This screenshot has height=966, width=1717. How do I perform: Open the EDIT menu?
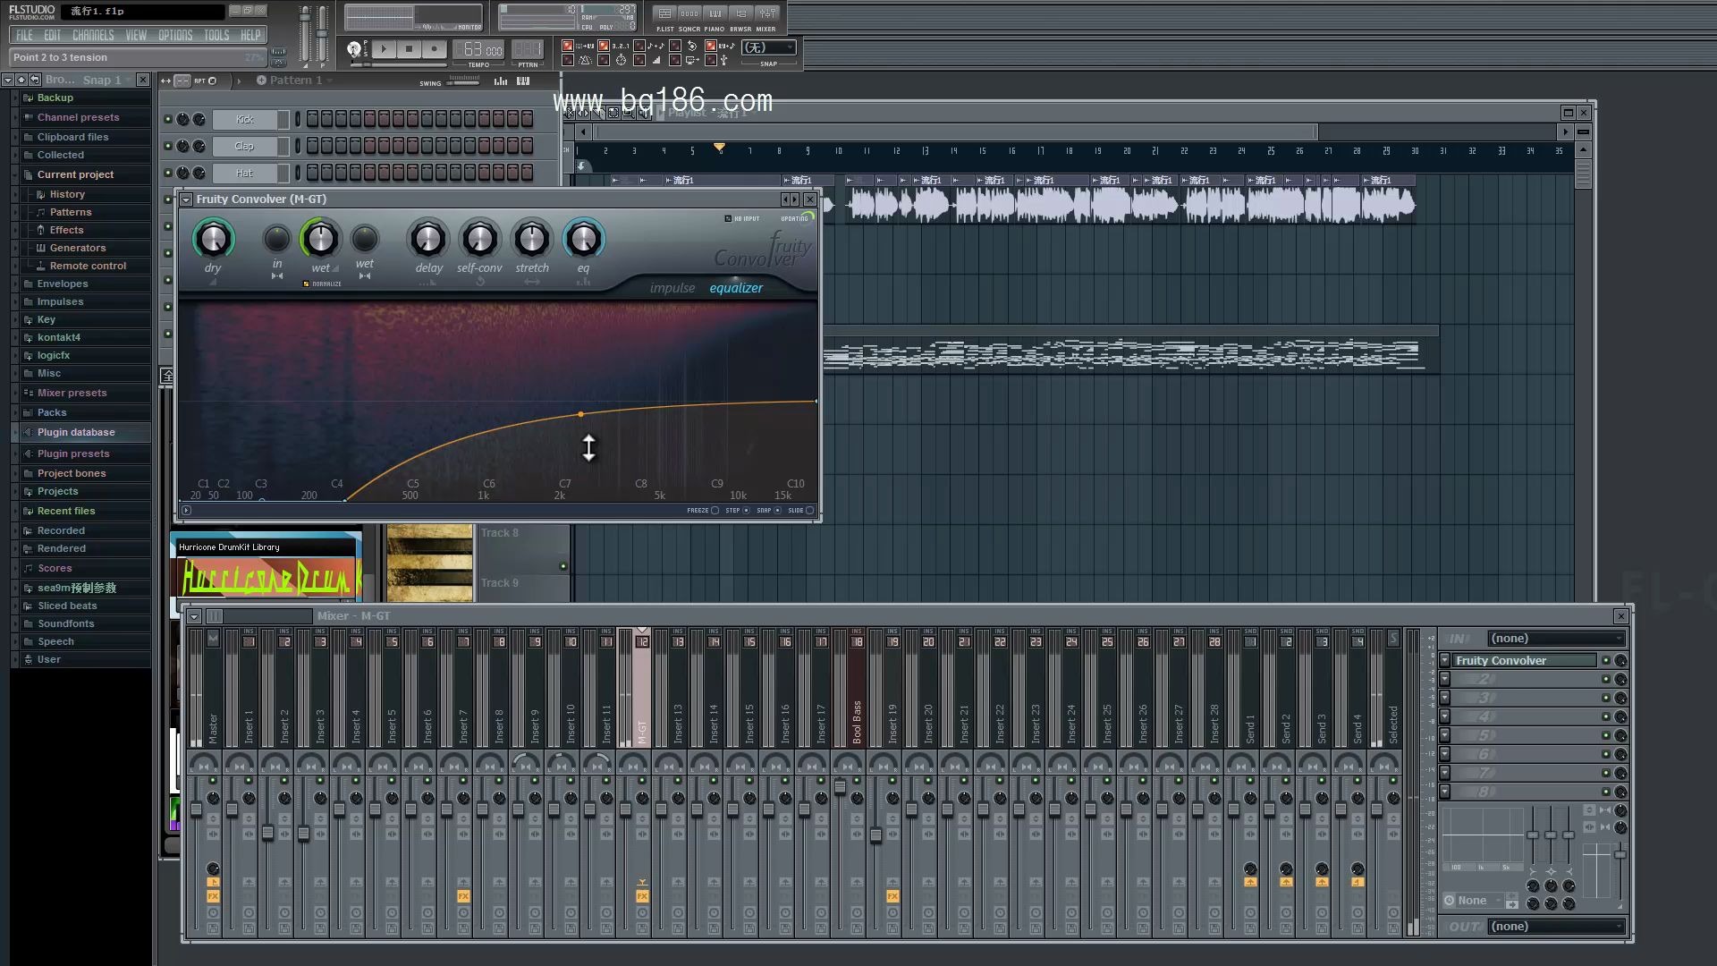[53, 36]
